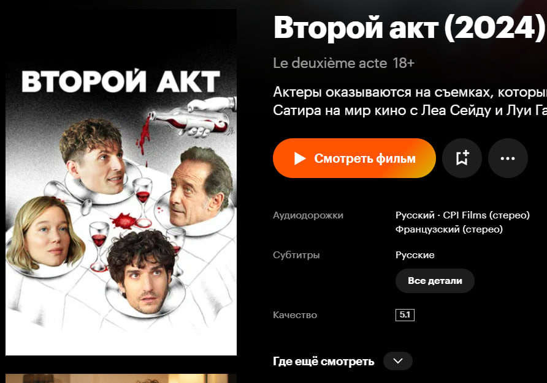Click the 'Русские' subtitles option
Viewport: 547px width, 383px height.
click(x=415, y=255)
